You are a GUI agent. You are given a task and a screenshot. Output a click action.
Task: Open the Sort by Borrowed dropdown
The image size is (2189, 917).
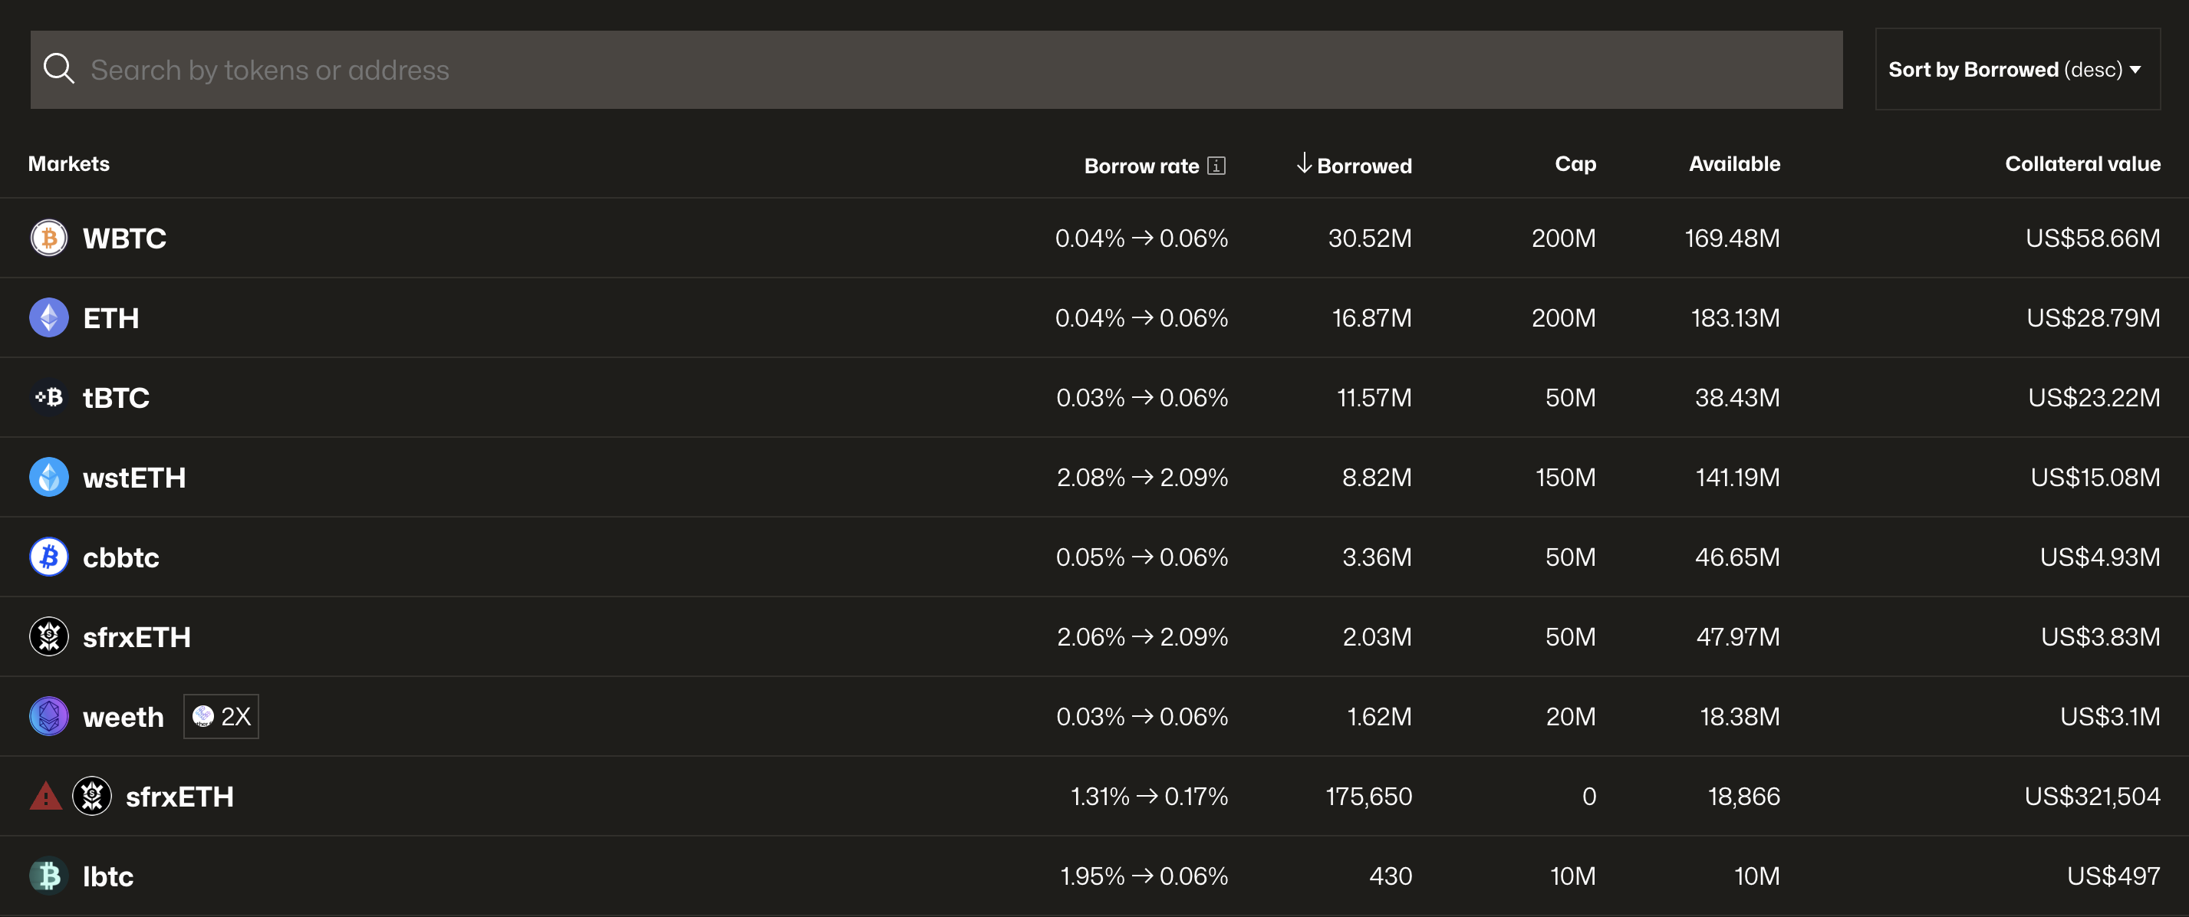[x=2016, y=70]
